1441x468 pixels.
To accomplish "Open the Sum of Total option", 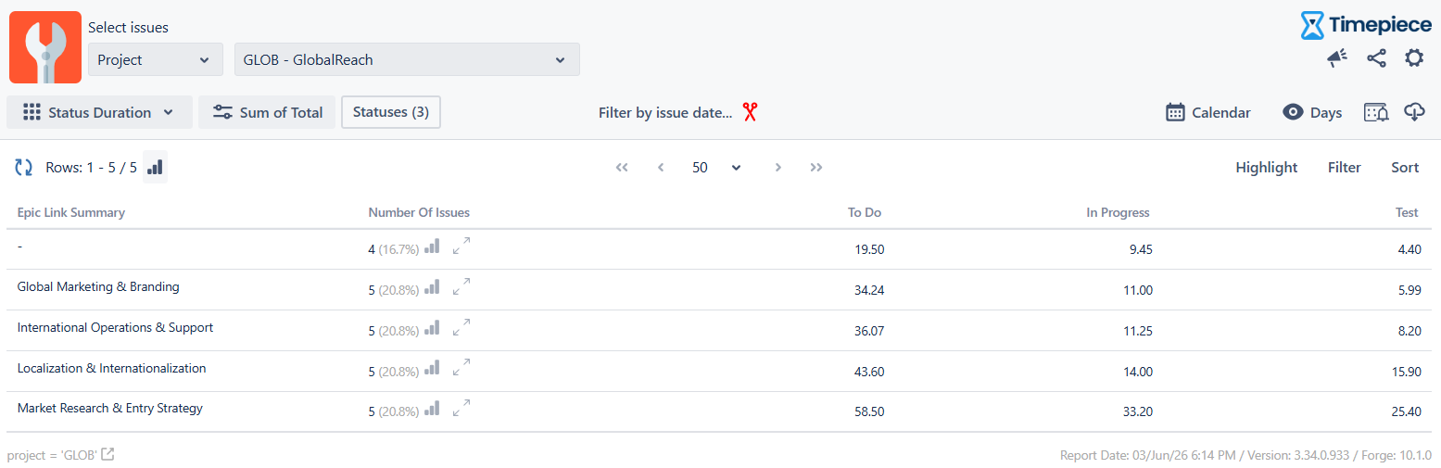I will (267, 112).
